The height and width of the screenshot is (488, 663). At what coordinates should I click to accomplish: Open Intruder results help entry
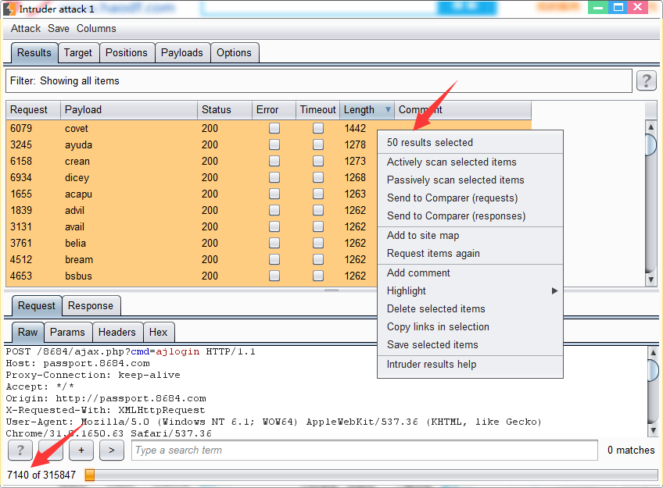coord(470,365)
